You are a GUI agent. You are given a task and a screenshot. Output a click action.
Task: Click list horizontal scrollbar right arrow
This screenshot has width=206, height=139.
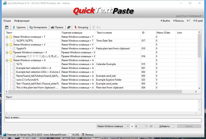(x=196, y=91)
